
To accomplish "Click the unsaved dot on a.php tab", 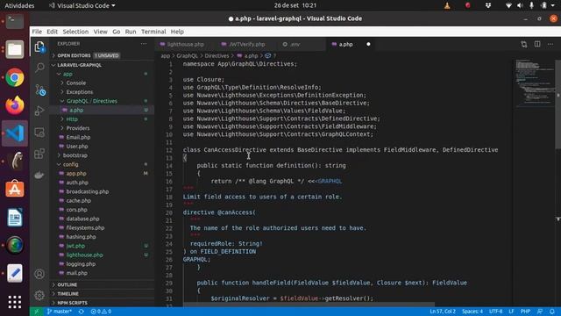I will click(x=368, y=44).
